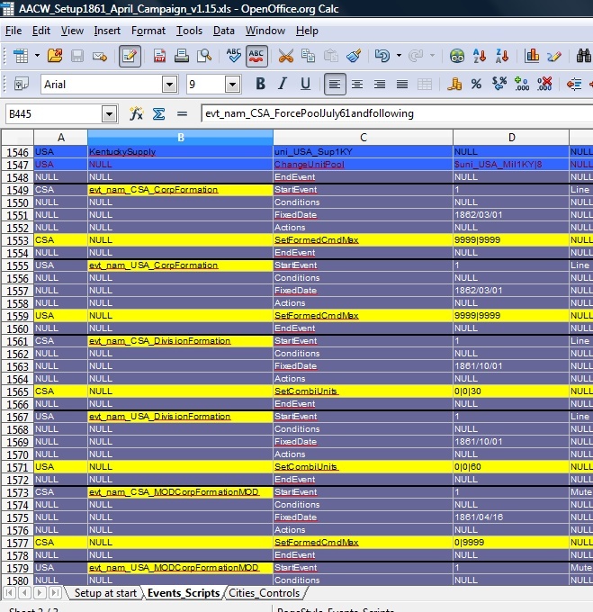This screenshot has width=593, height=612.
Task: Click the formula input line
Action: 394,114
